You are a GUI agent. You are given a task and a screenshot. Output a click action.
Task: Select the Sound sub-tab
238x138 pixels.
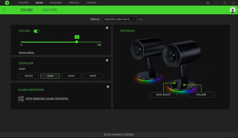(26, 10)
